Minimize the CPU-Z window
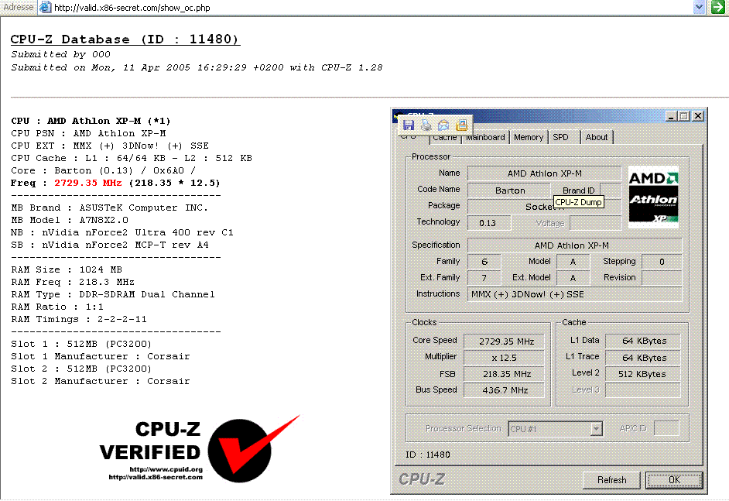729x501 pixels. (670, 116)
